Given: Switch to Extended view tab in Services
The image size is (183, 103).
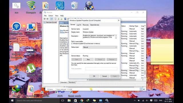Looking at the screenshot, I should 63,82.
